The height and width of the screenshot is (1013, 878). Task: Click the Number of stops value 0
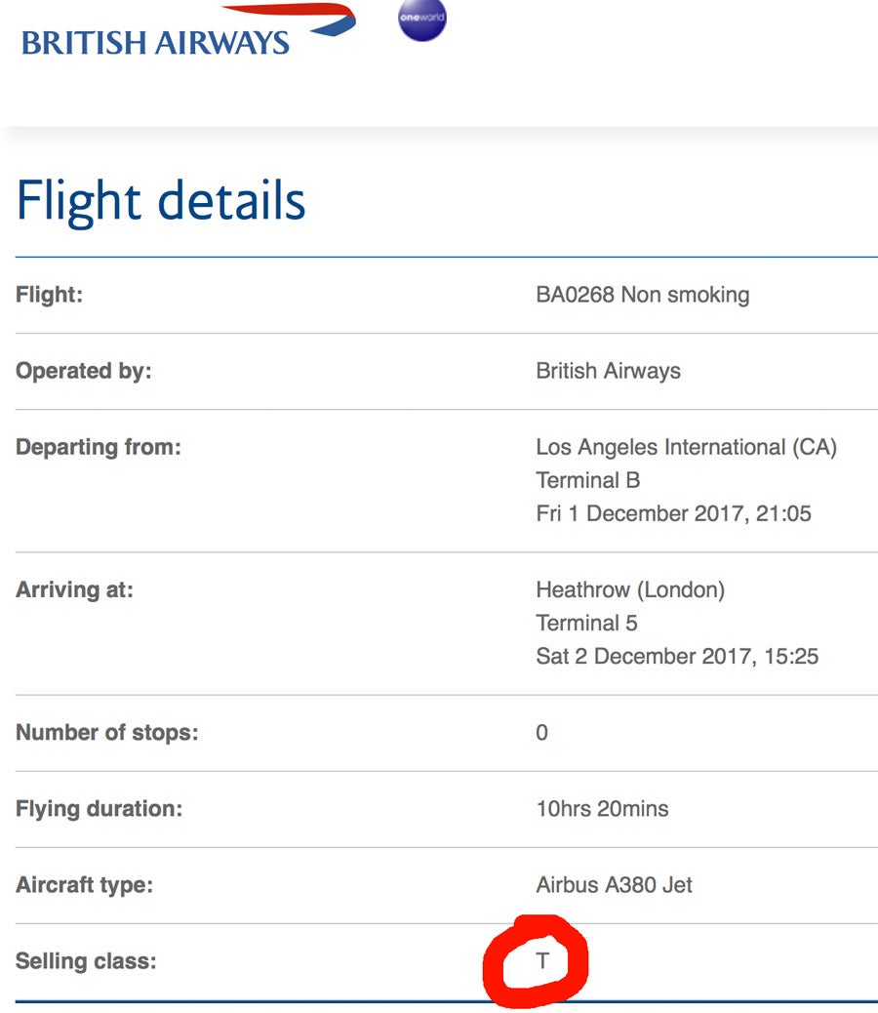tap(541, 733)
